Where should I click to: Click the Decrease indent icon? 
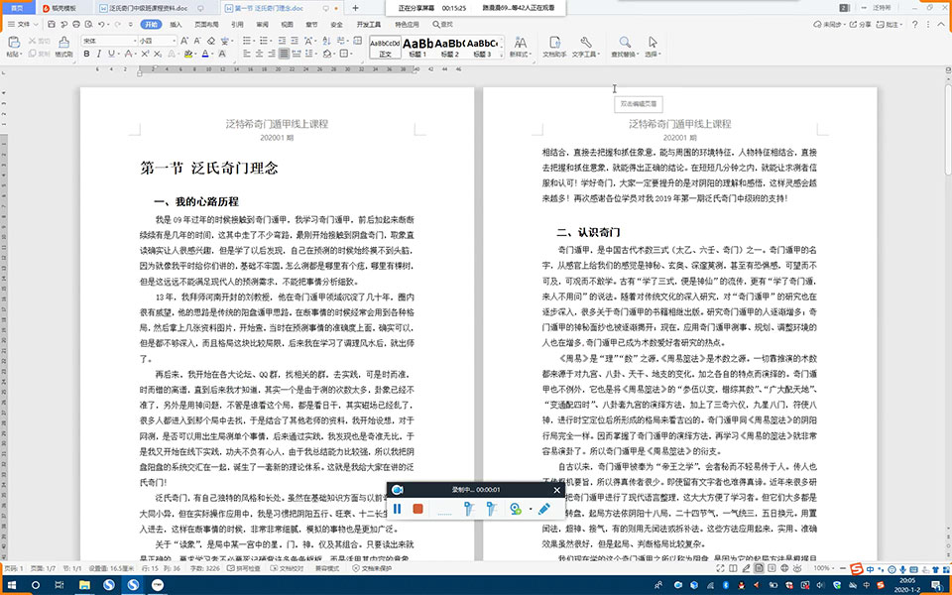coord(283,41)
